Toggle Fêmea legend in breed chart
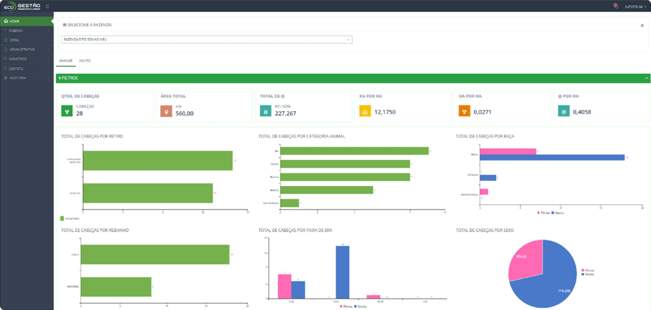The width and height of the screenshot is (651, 310). 542,213
